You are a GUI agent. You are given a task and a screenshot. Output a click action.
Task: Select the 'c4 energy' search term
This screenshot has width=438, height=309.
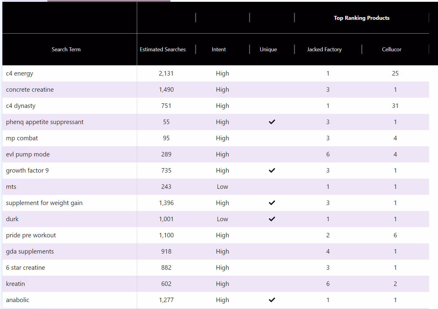tap(19, 73)
